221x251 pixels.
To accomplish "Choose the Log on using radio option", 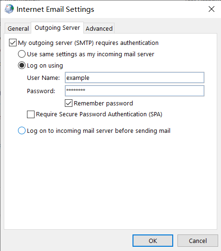I will (22, 65).
